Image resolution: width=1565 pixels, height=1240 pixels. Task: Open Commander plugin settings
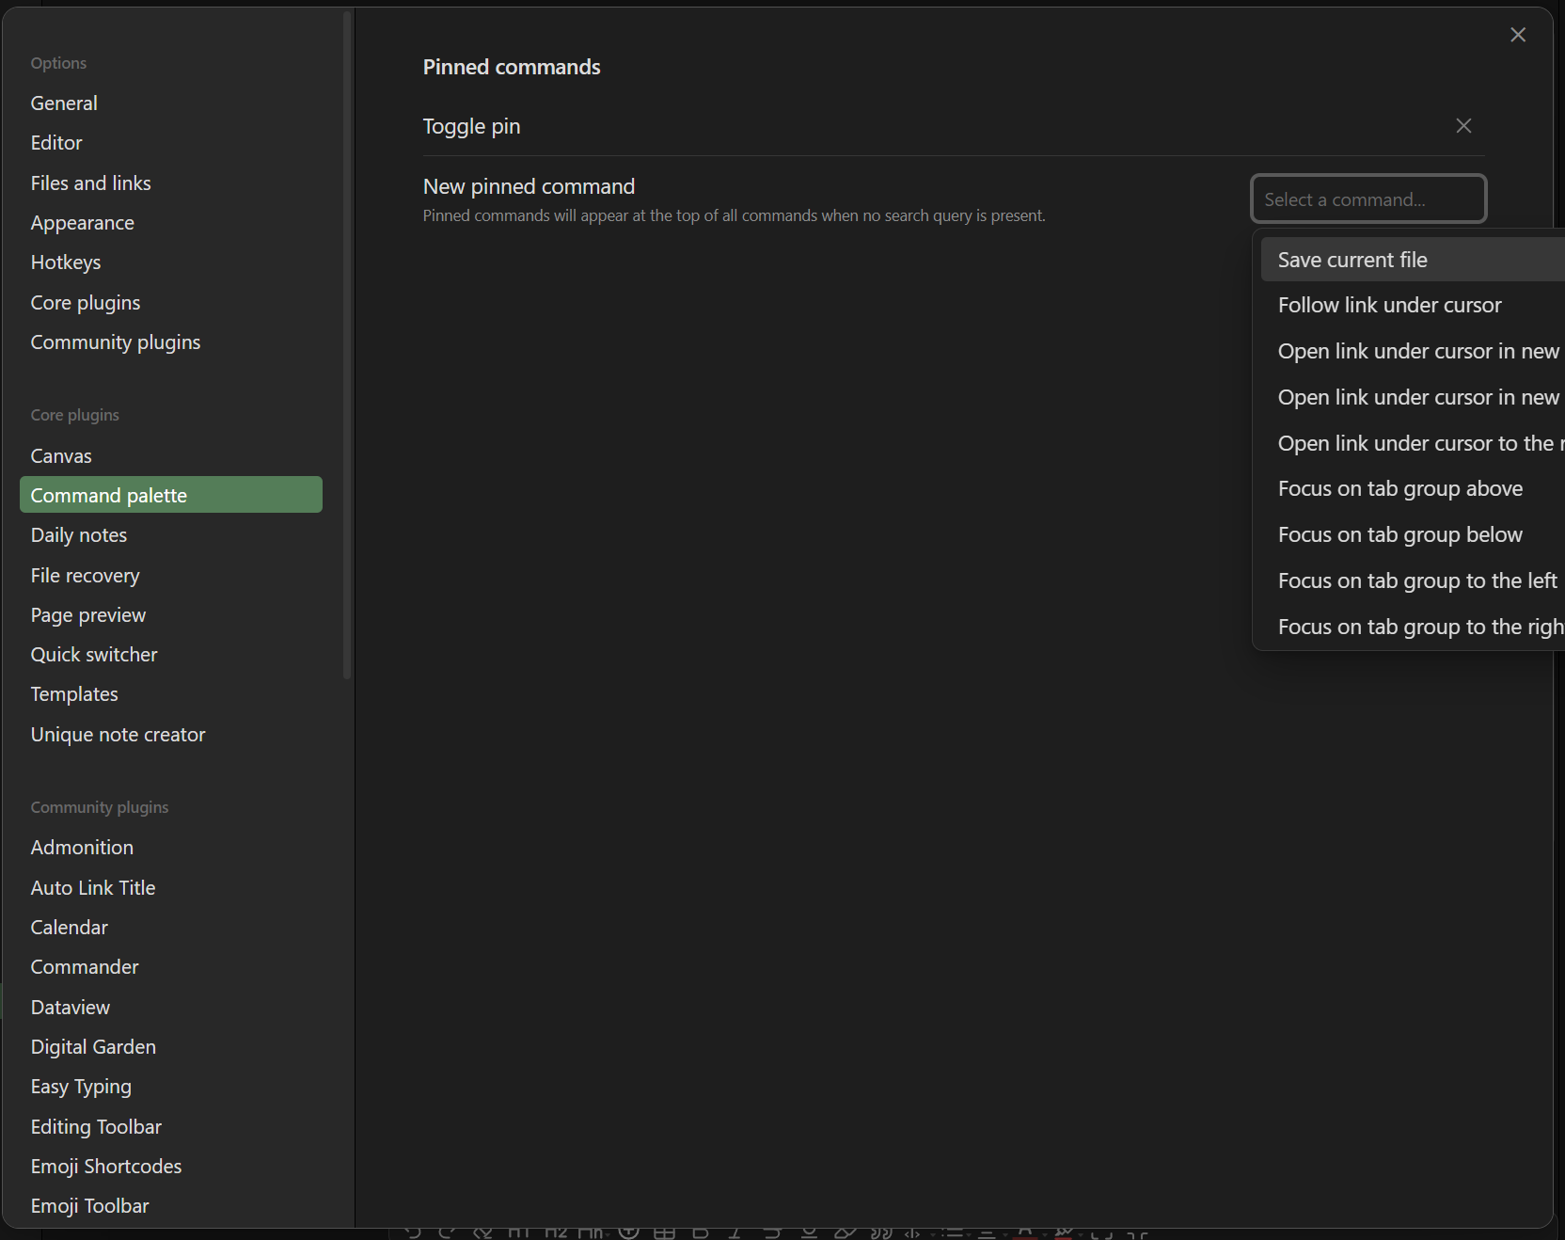[171, 967]
